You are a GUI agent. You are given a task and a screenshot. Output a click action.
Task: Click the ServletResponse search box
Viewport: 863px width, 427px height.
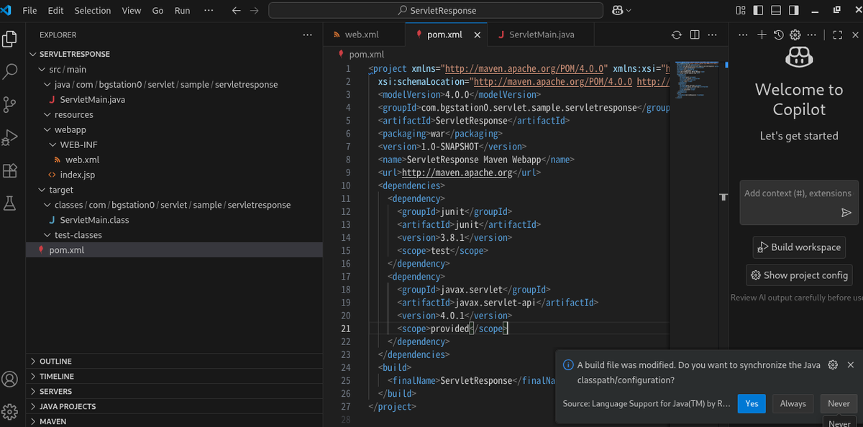click(437, 11)
